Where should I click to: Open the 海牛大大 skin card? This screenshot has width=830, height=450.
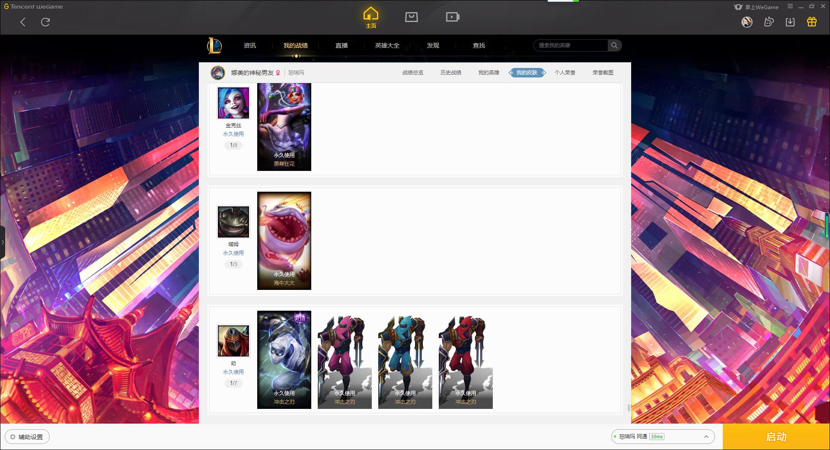coord(284,241)
